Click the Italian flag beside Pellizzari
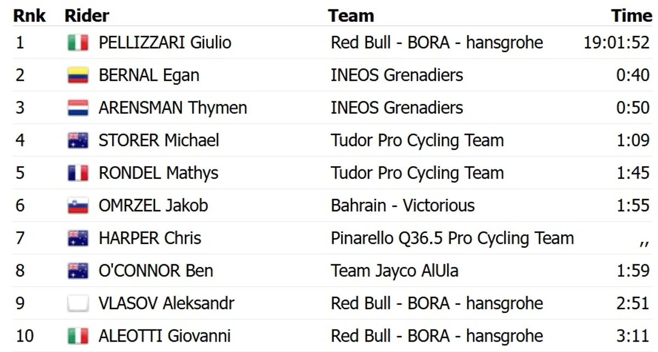 click(78, 43)
